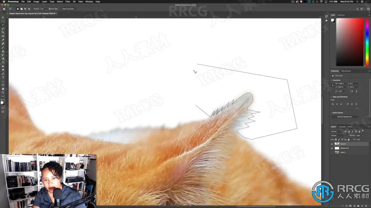The image size is (371, 208).
Task: Open the rotation angle dropdown
Action: pyautogui.click(x=345, y=91)
